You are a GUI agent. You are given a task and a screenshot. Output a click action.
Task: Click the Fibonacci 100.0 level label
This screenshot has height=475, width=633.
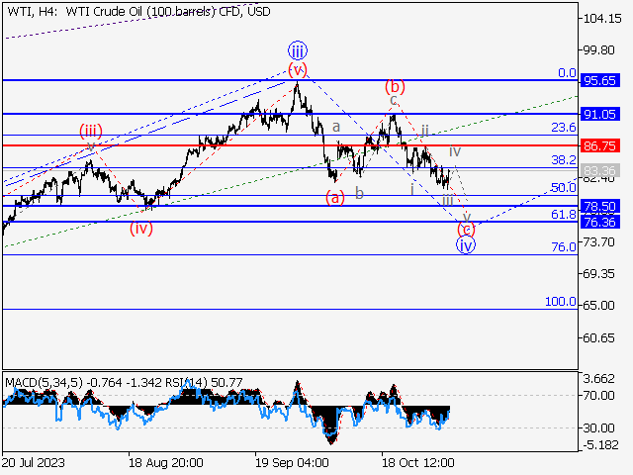(x=561, y=301)
